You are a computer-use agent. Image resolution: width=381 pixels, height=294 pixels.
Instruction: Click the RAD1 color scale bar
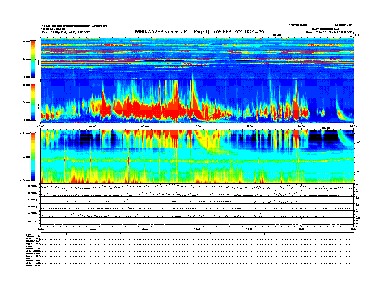33,102
